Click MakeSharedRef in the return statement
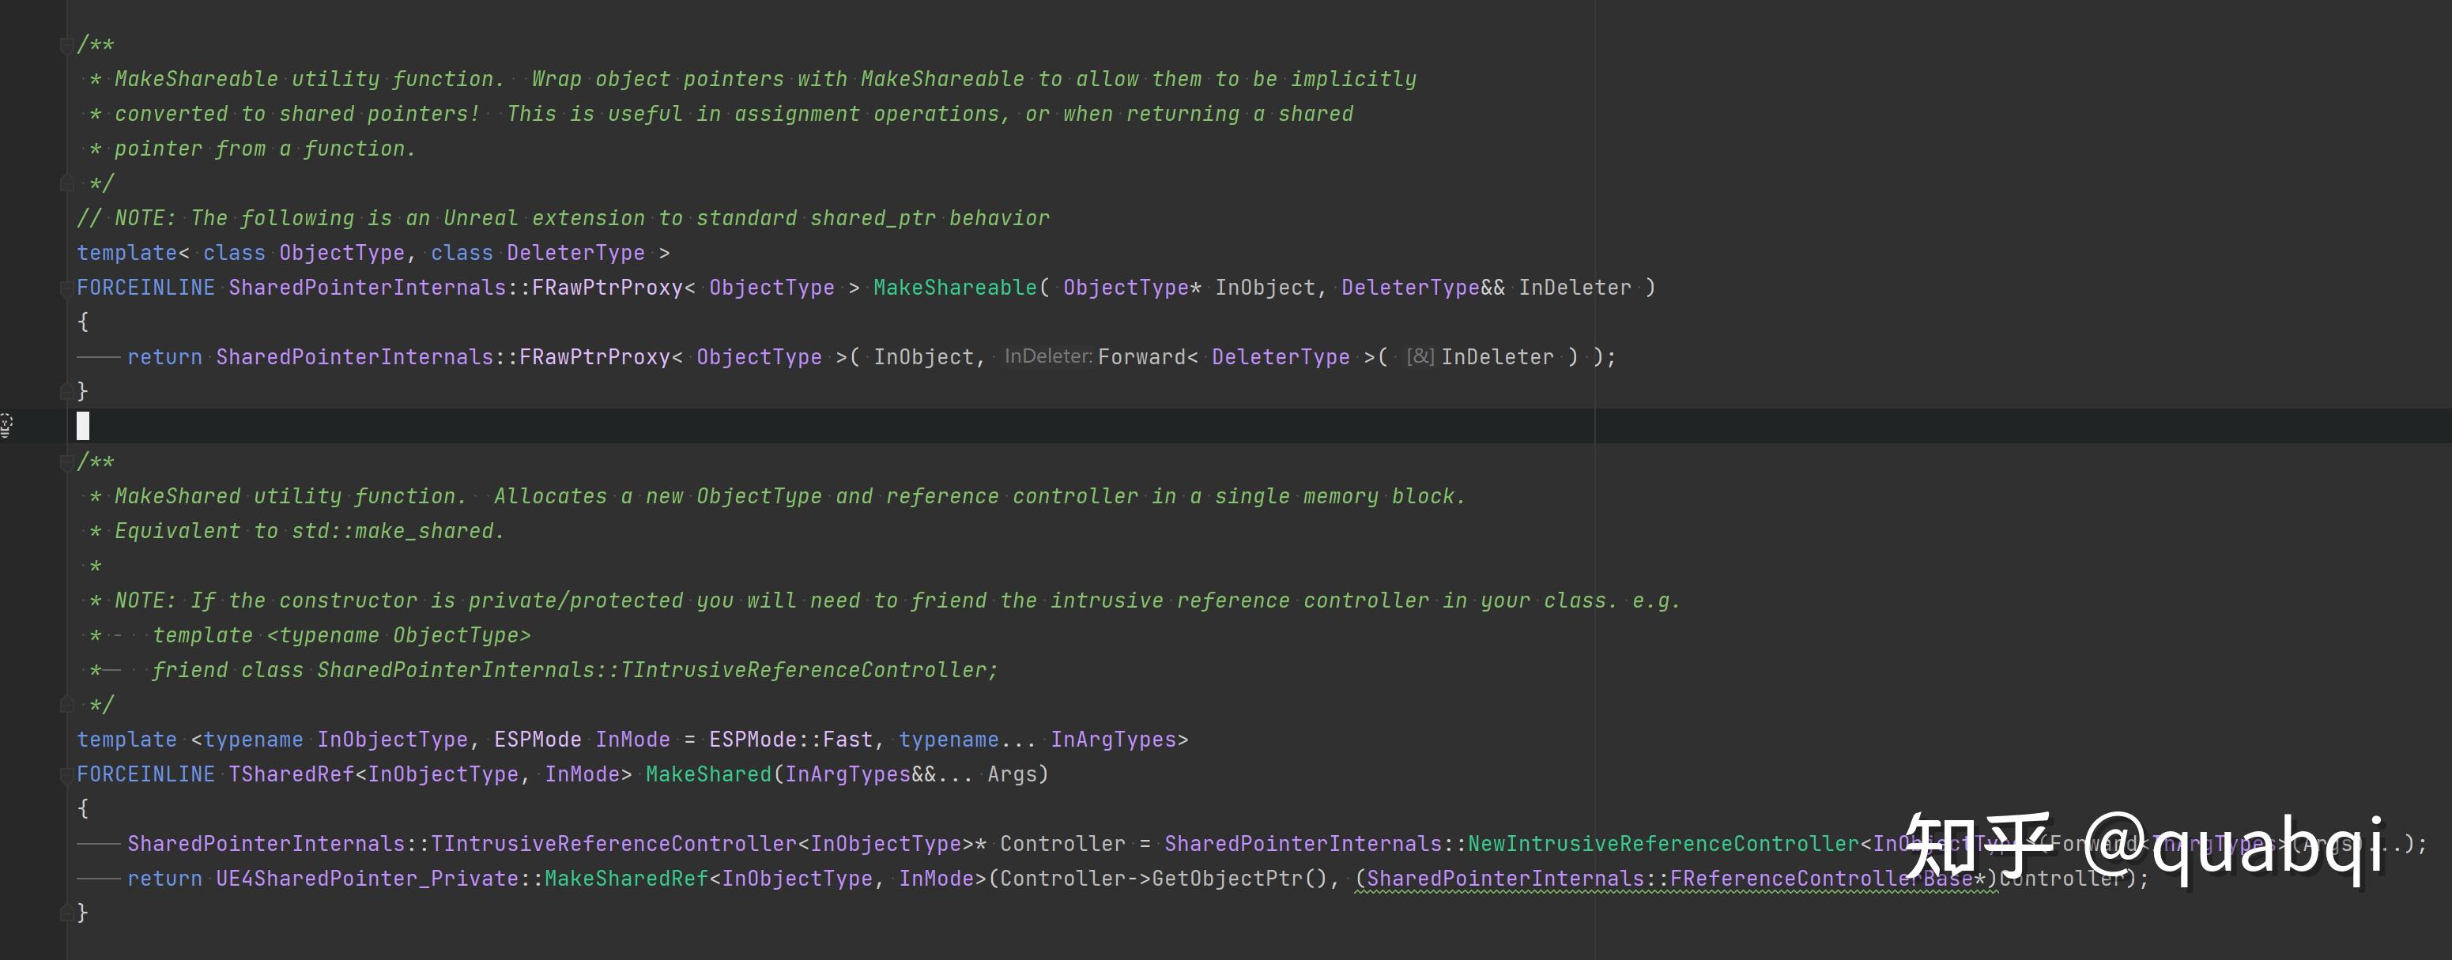 [x=625, y=878]
